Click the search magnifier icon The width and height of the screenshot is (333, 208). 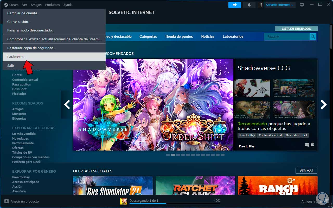coord(313,37)
